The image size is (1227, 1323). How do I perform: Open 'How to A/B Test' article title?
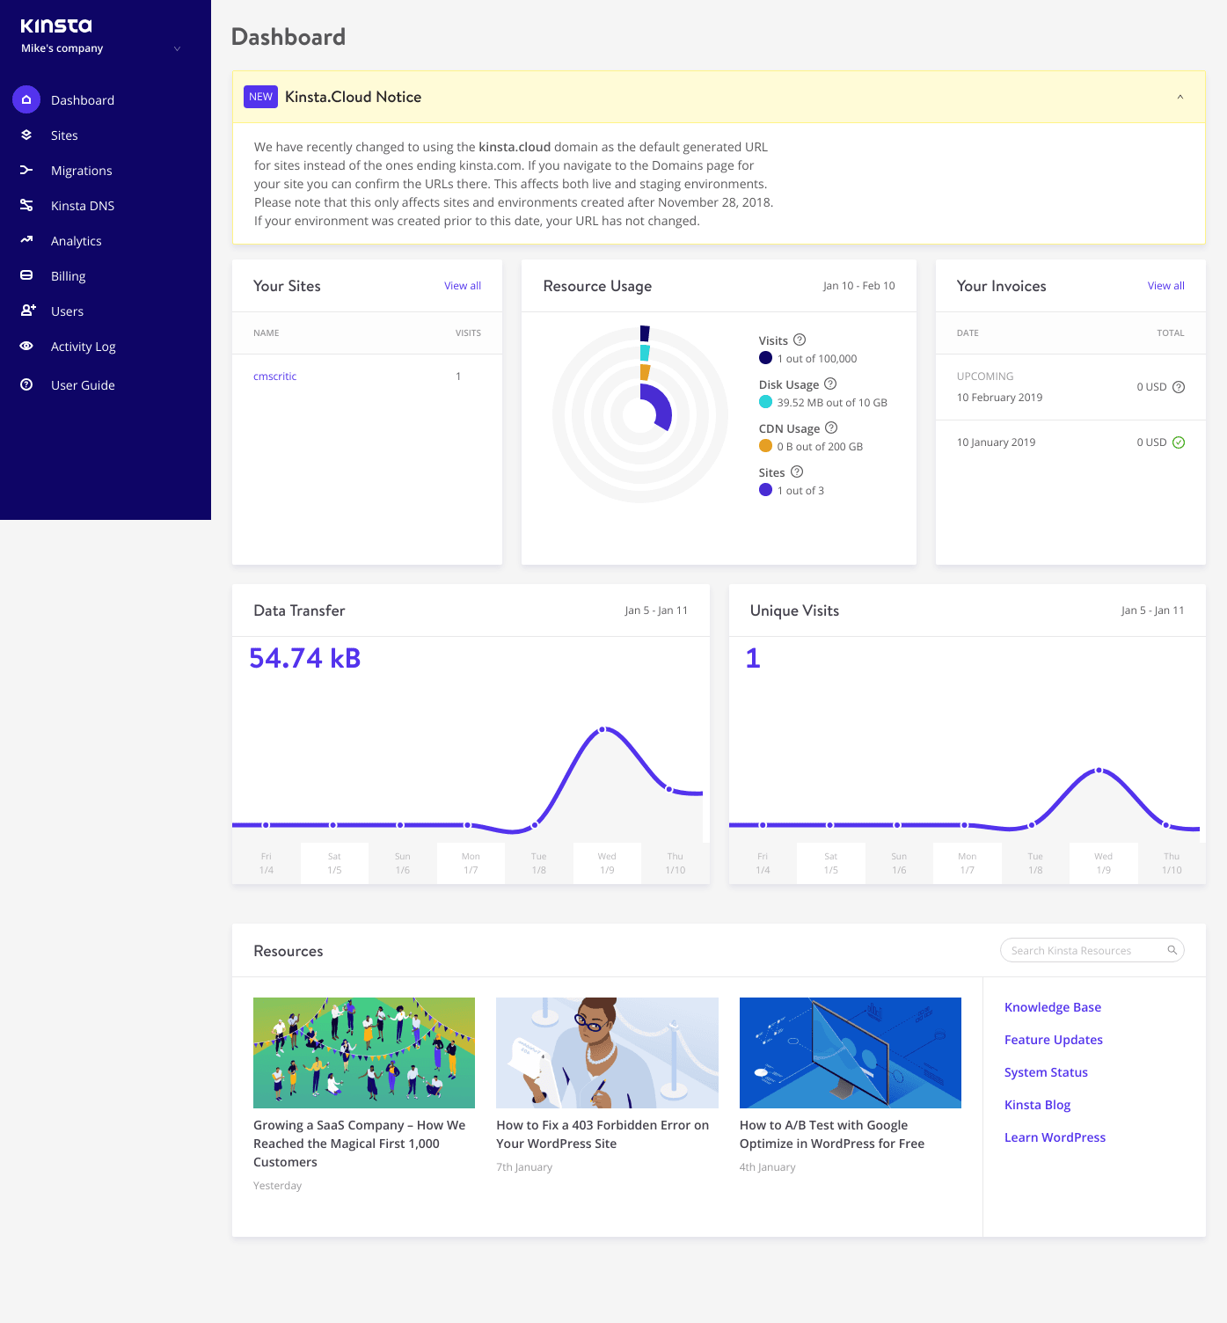coord(832,1134)
